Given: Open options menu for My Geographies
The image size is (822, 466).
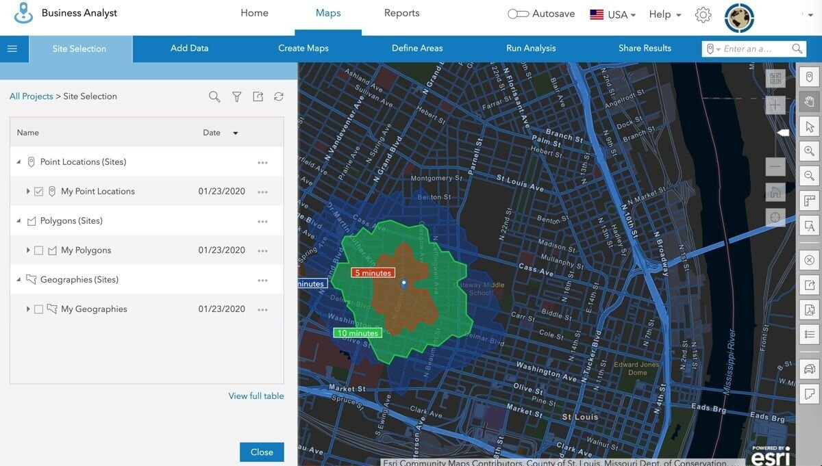Looking at the screenshot, I should tap(262, 310).
